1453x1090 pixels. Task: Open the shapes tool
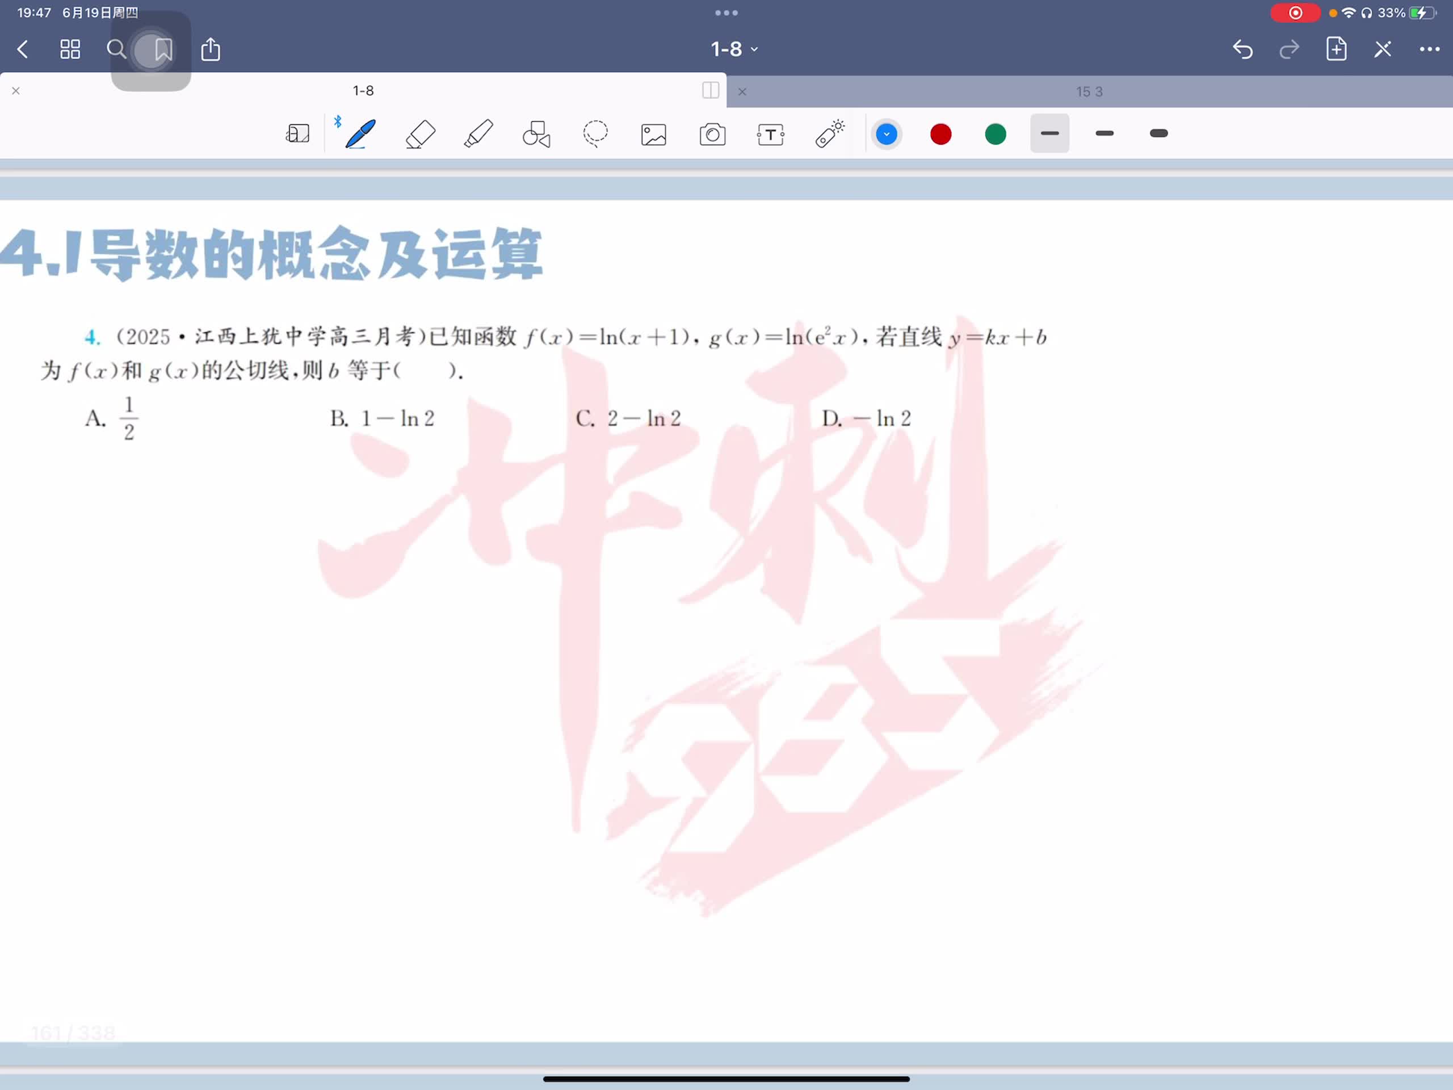tap(536, 134)
